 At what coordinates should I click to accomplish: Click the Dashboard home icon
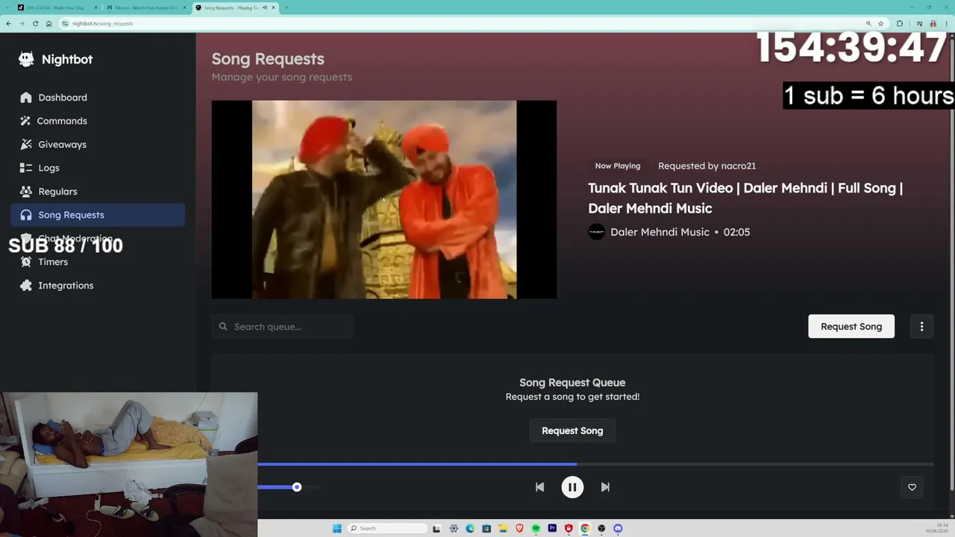[26, 98]
